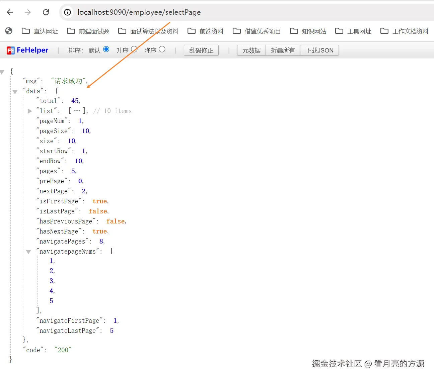Expand the collapsed "list" array
Screen dimensions: 434x378
coord(30,111)
